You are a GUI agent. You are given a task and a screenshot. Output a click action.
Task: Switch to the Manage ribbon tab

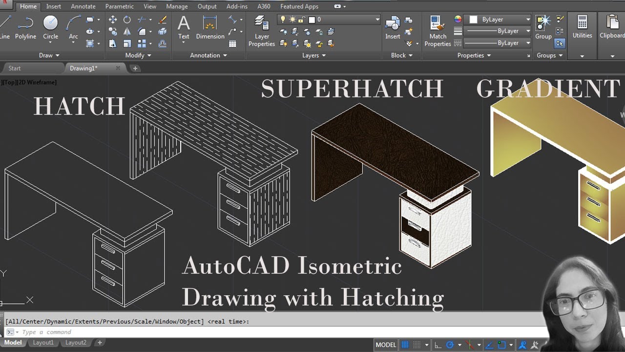click(x=177, y=6)
